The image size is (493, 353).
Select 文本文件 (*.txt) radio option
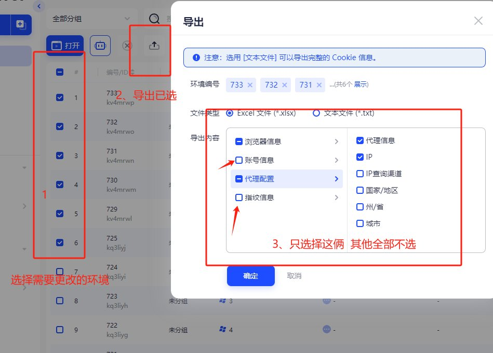316,113
